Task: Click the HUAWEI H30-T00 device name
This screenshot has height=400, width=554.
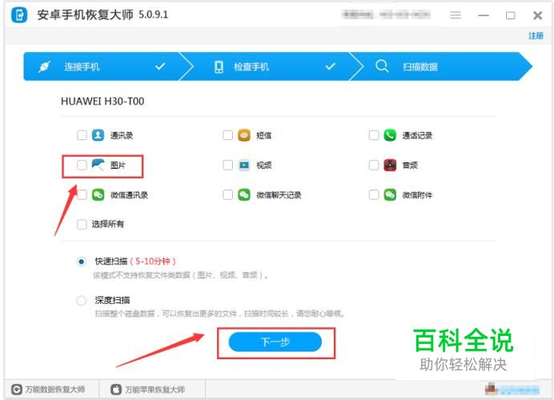Action: 102,102
